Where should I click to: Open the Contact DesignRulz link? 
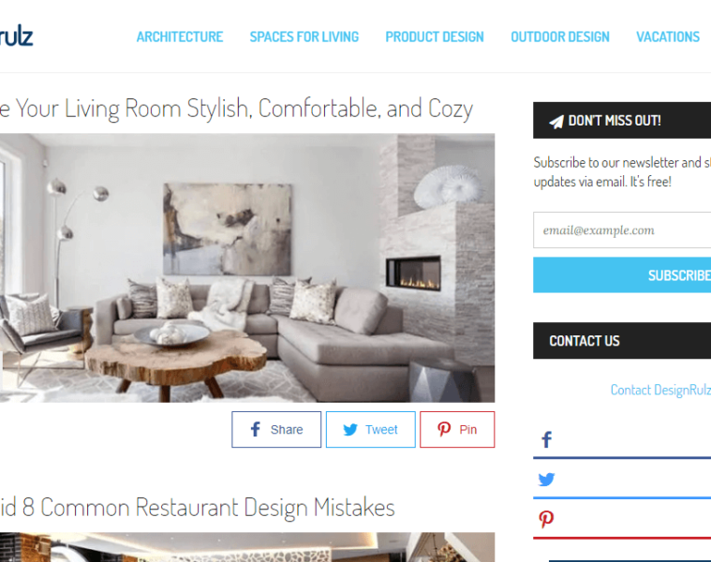click(660, 390)
